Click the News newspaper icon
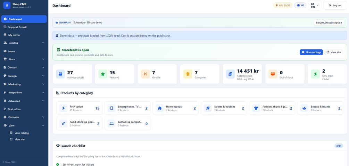 pos(5,51)
